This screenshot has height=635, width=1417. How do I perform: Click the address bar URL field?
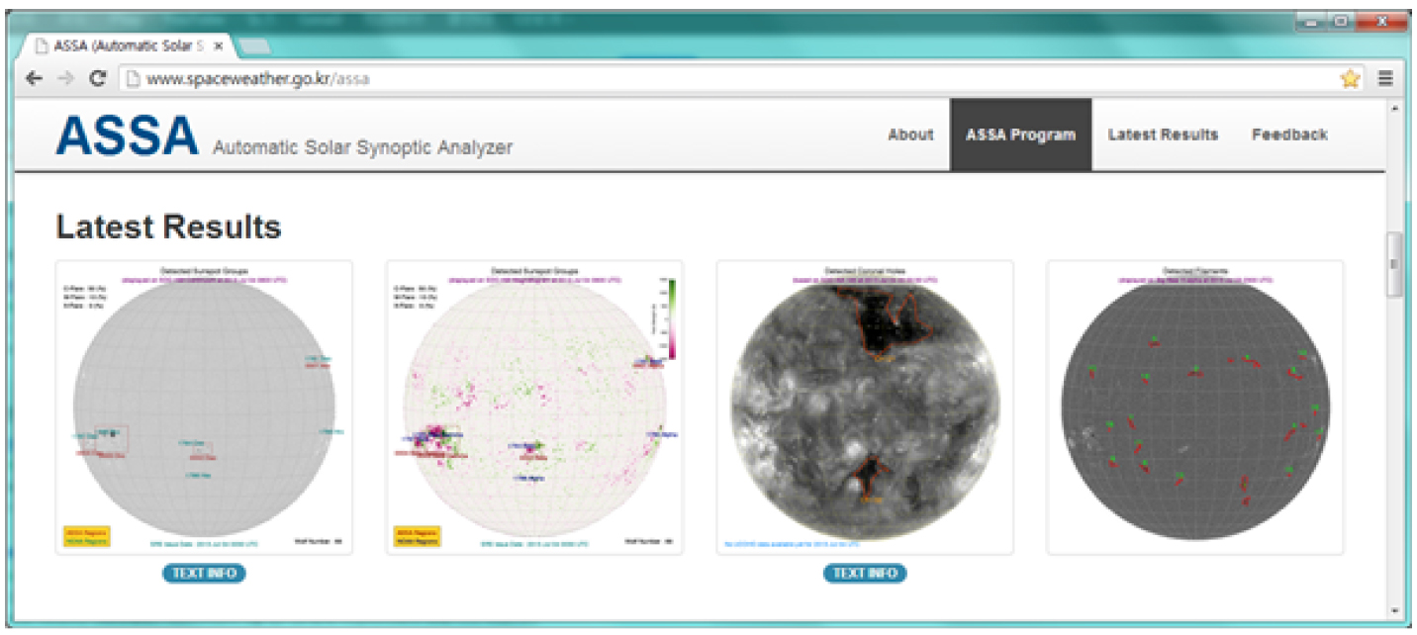693,79
